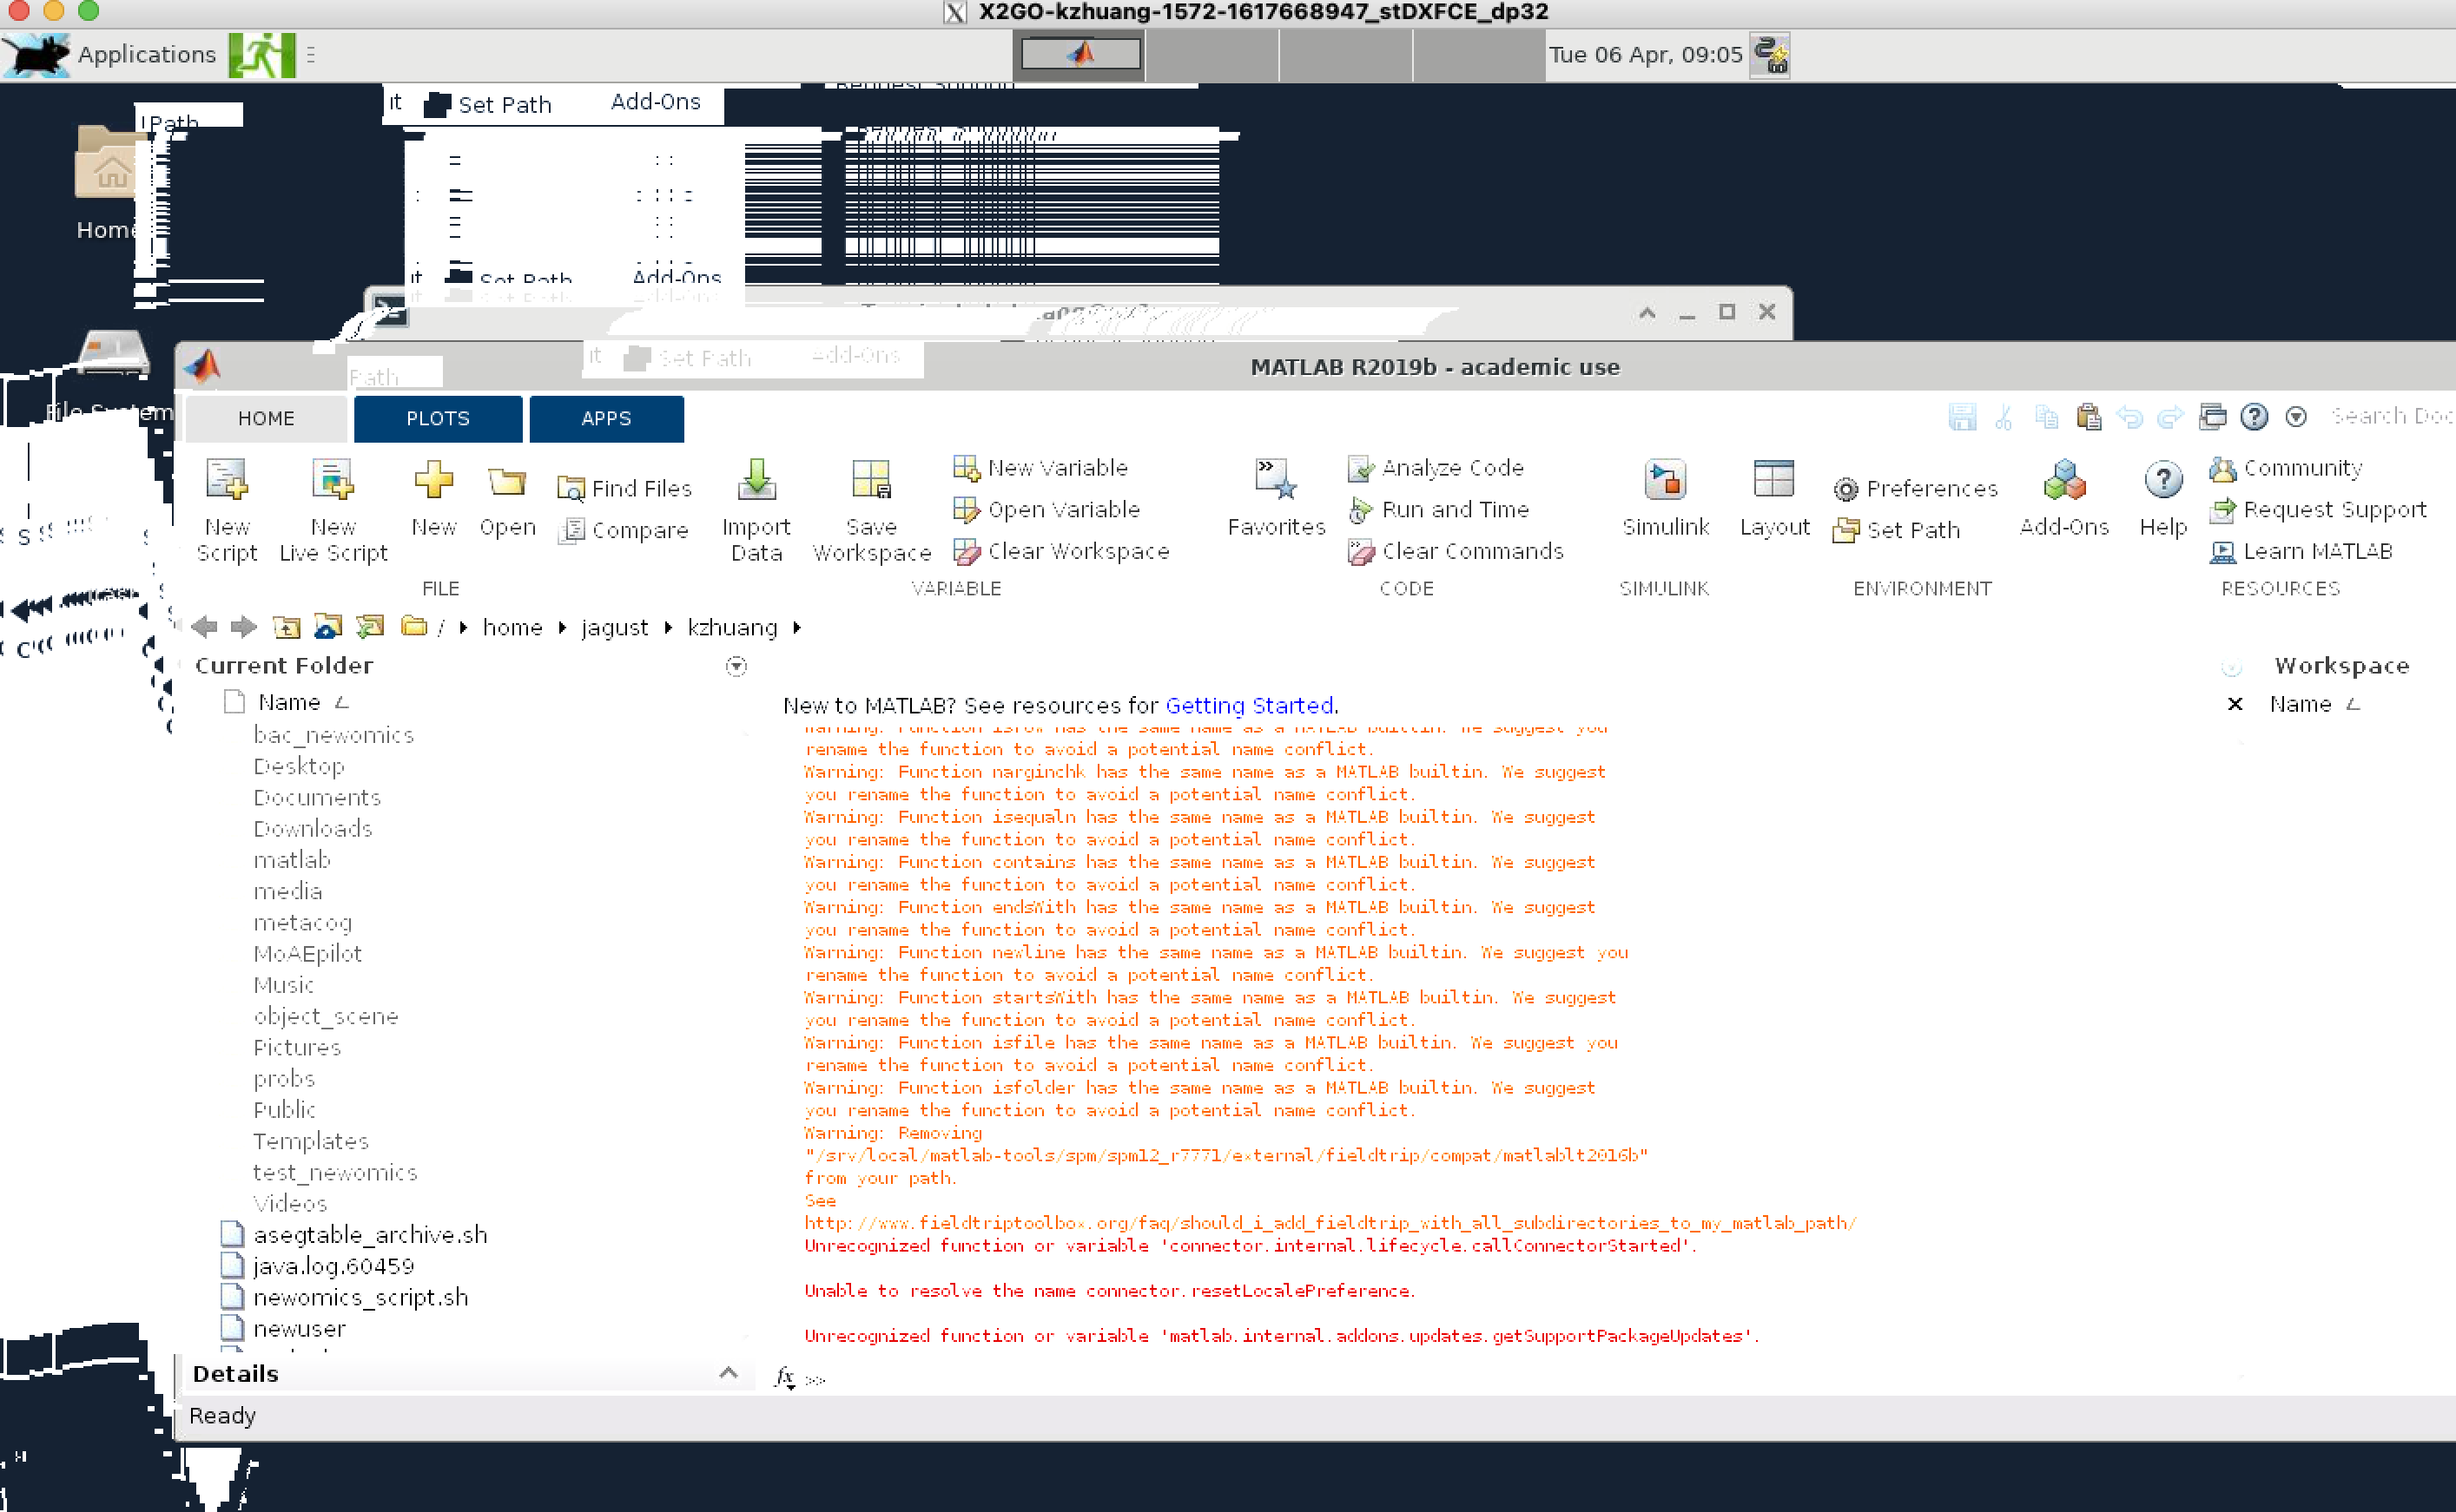Viewport: 2456px width, 1512px height.
Task: Click the Open folder icon
Action: (507, 482)
